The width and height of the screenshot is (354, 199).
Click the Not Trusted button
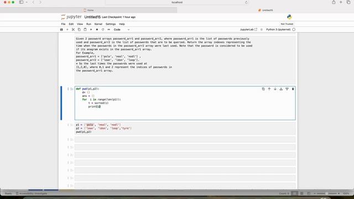pyautogui.click(x=287, y=24)
